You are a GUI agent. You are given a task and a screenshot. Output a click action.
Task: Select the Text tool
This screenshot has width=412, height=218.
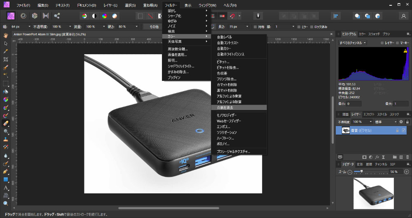(x=5, y=188)
